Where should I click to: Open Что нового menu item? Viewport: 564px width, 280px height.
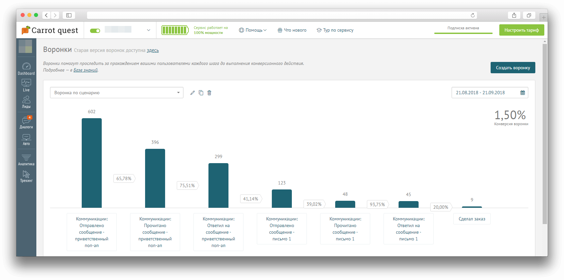pyautogui.click(x=292, y=30)
